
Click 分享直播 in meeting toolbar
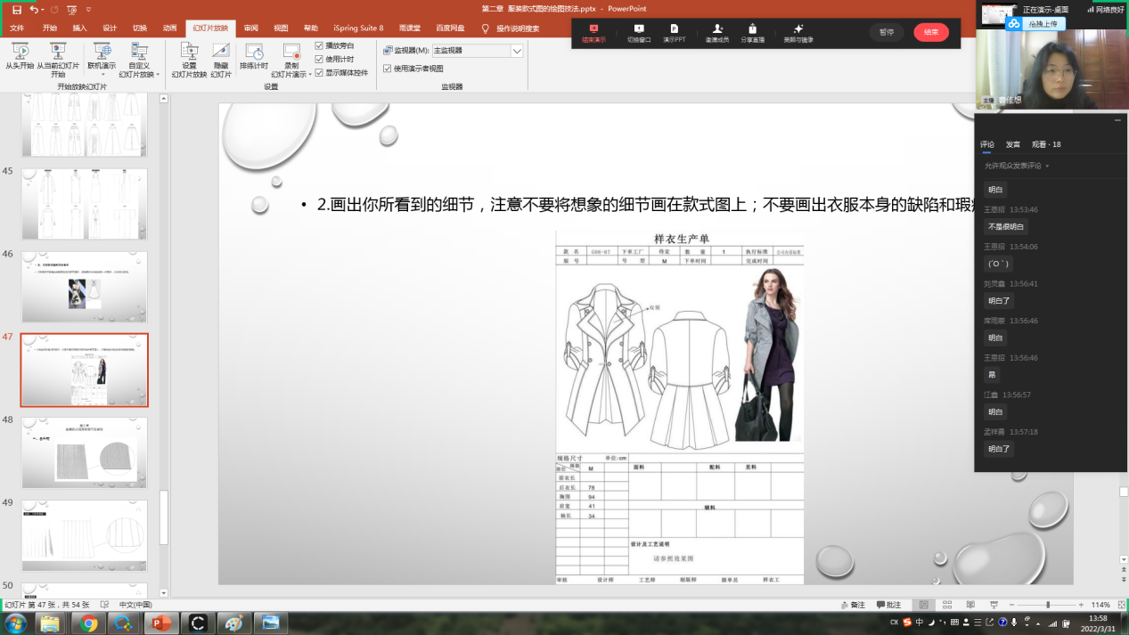[752, 33]
